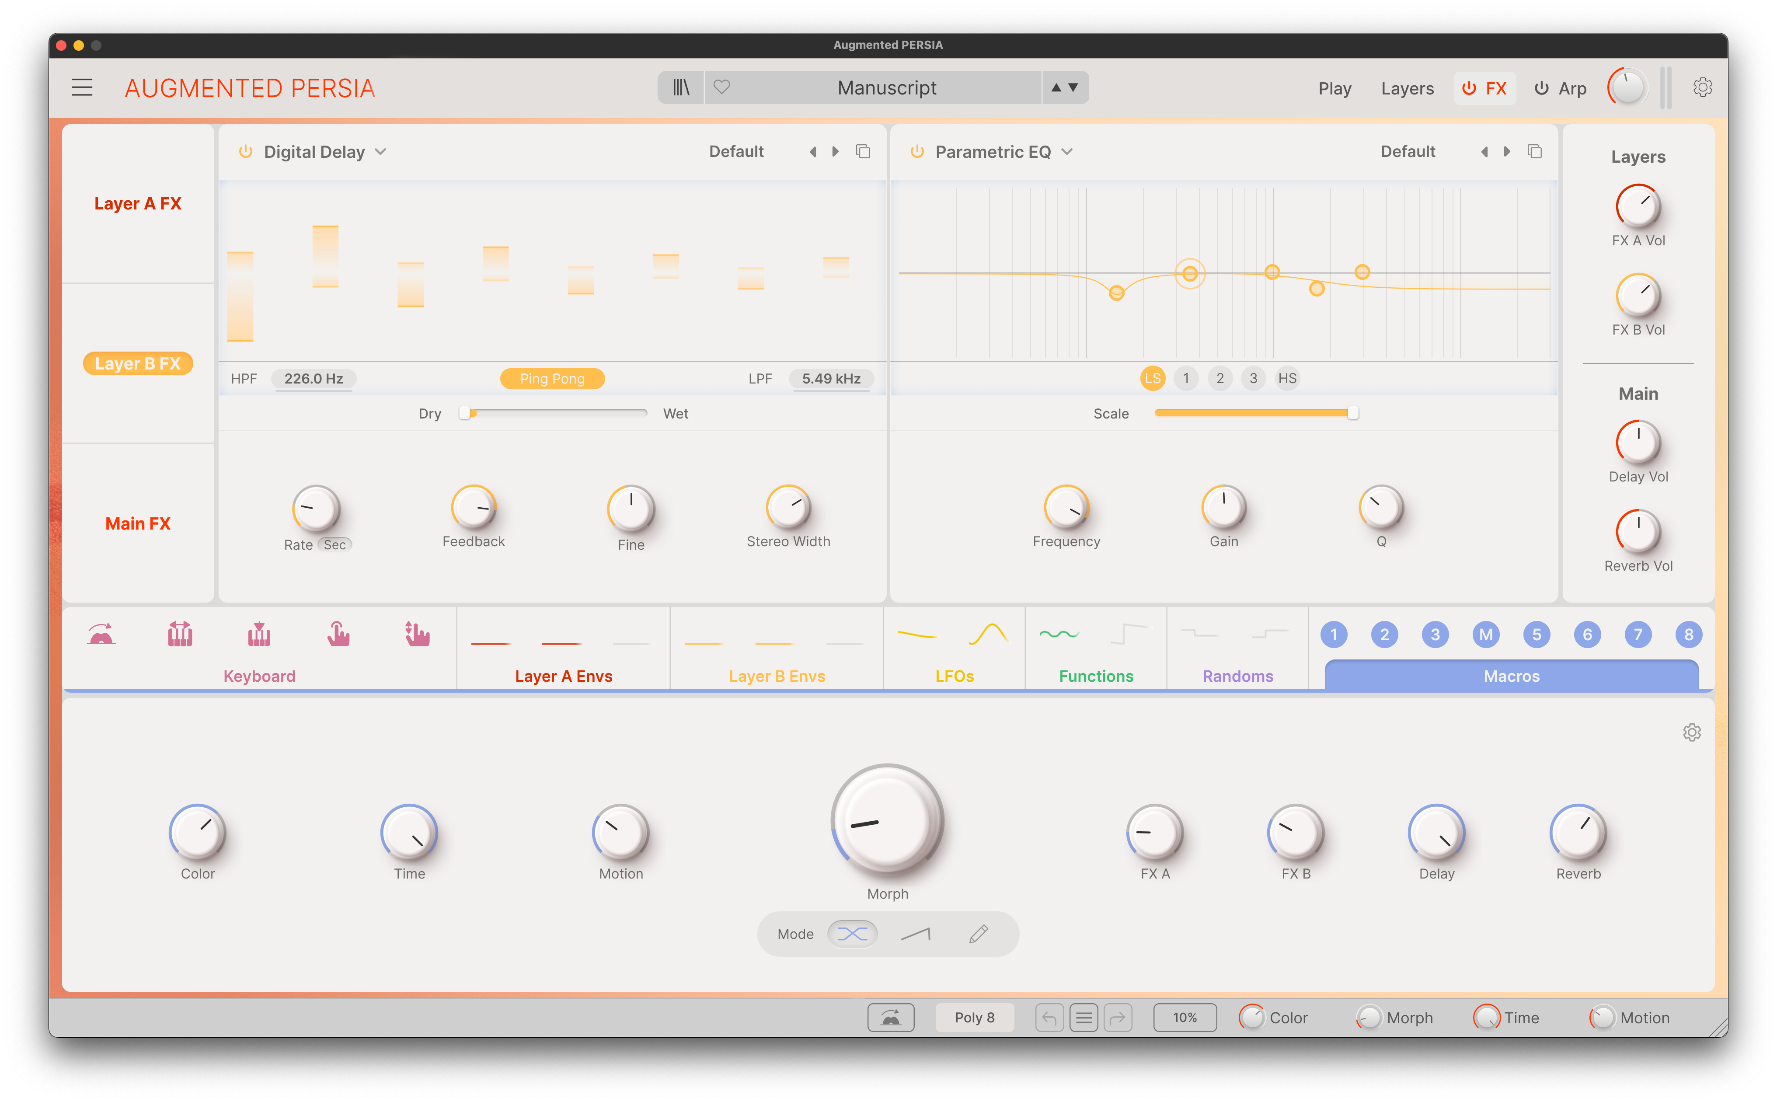The image size is (1777, 1102).
Task: Click the Dry/Wet slider handle
Action: click(x=465, y=413)
